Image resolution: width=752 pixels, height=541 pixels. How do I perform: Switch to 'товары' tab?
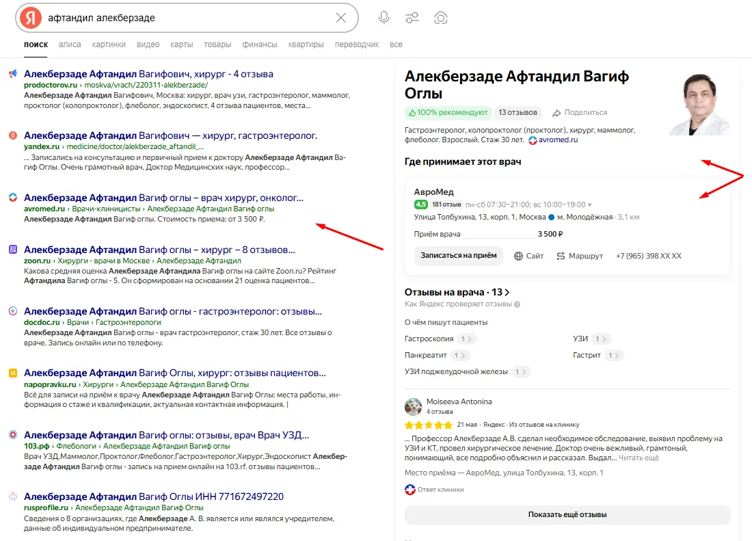pyautogui.click(x=217, y=44)
